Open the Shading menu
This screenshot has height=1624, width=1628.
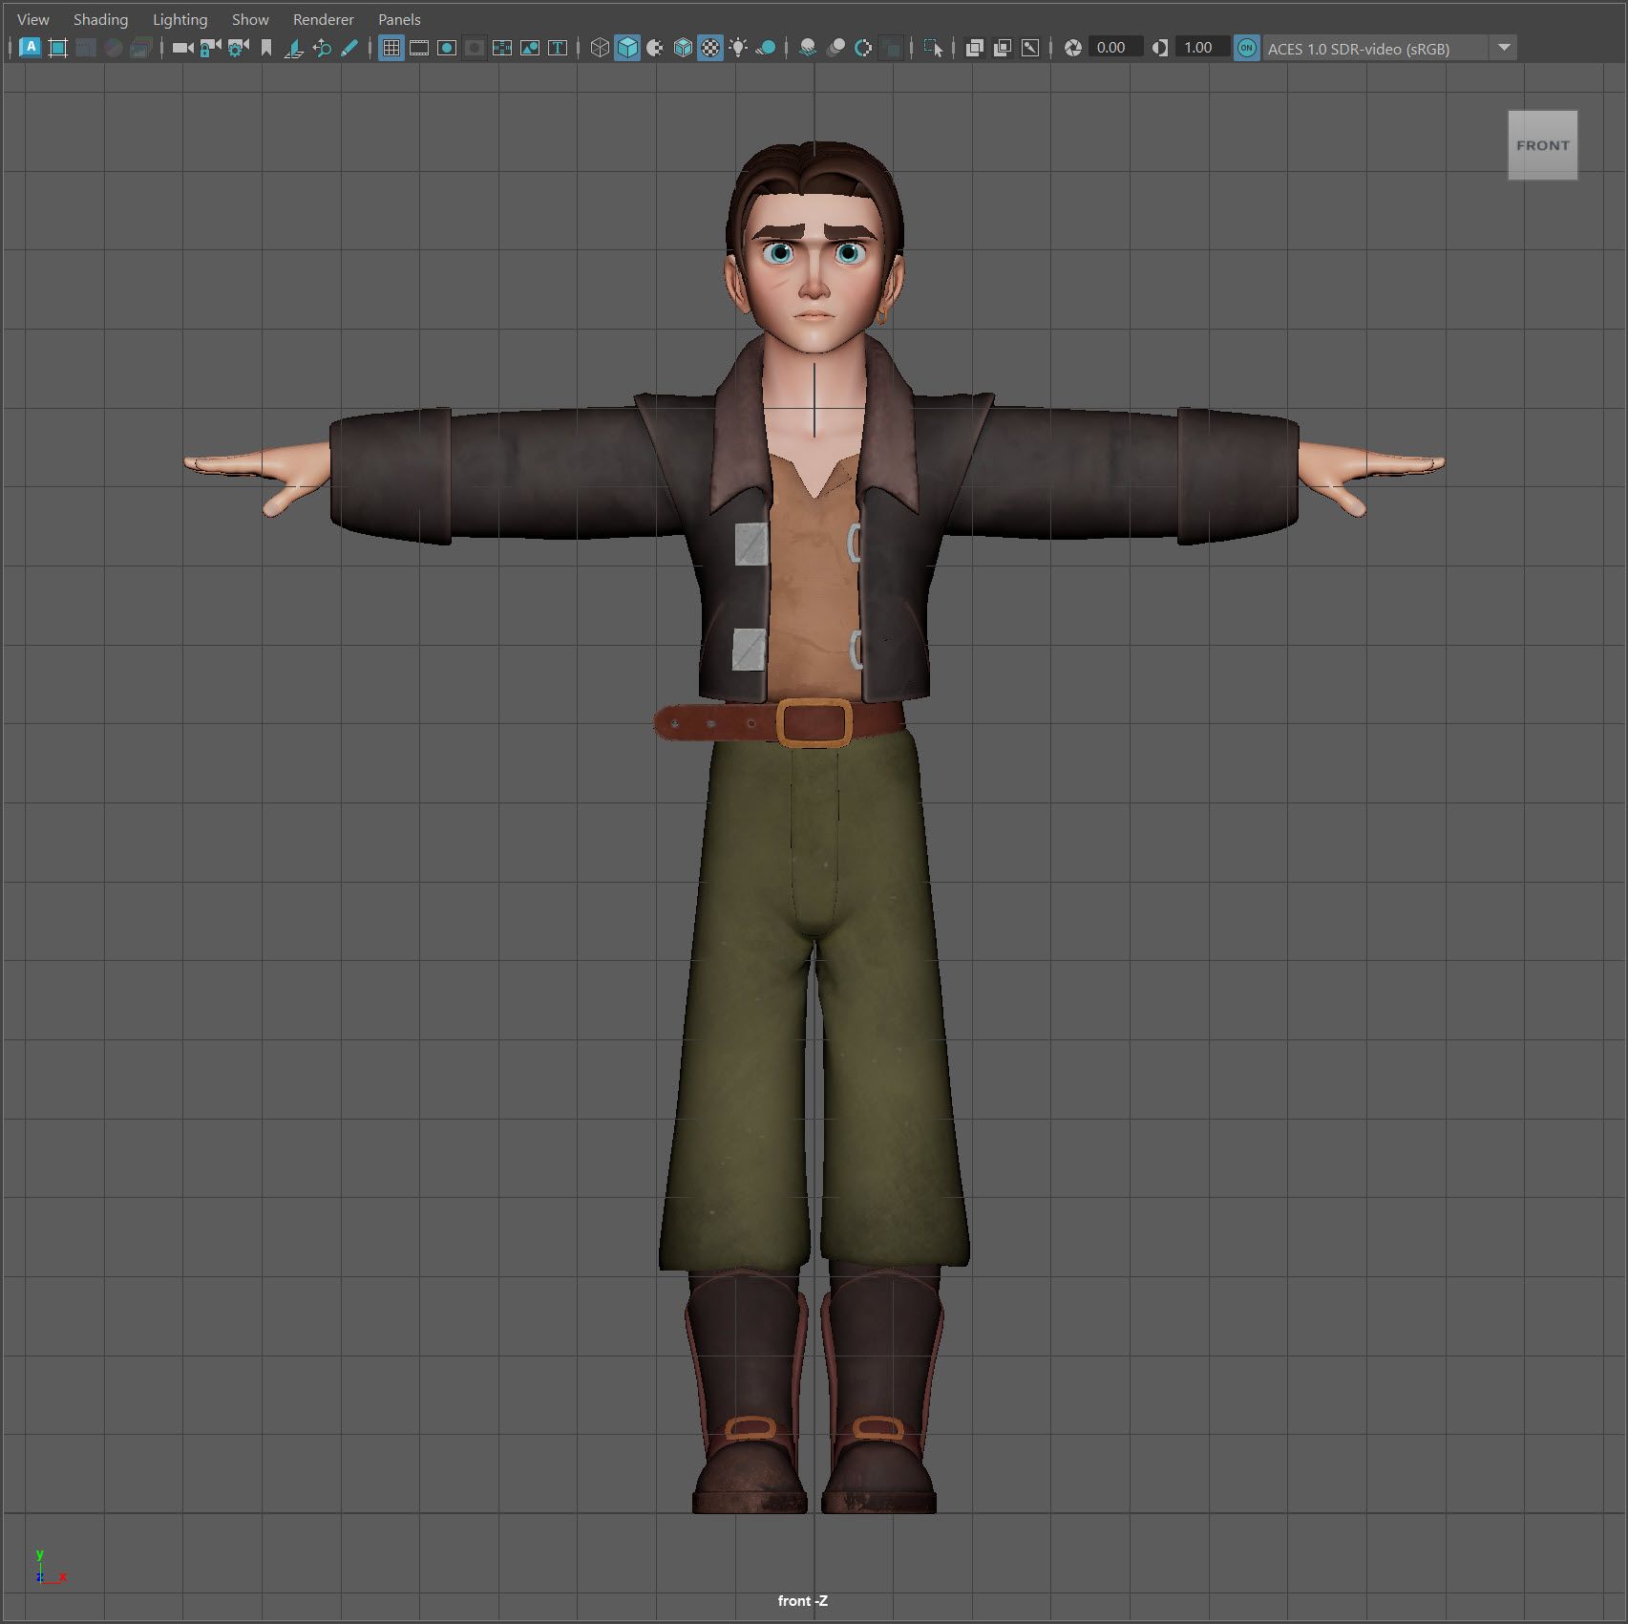point(100,19)
